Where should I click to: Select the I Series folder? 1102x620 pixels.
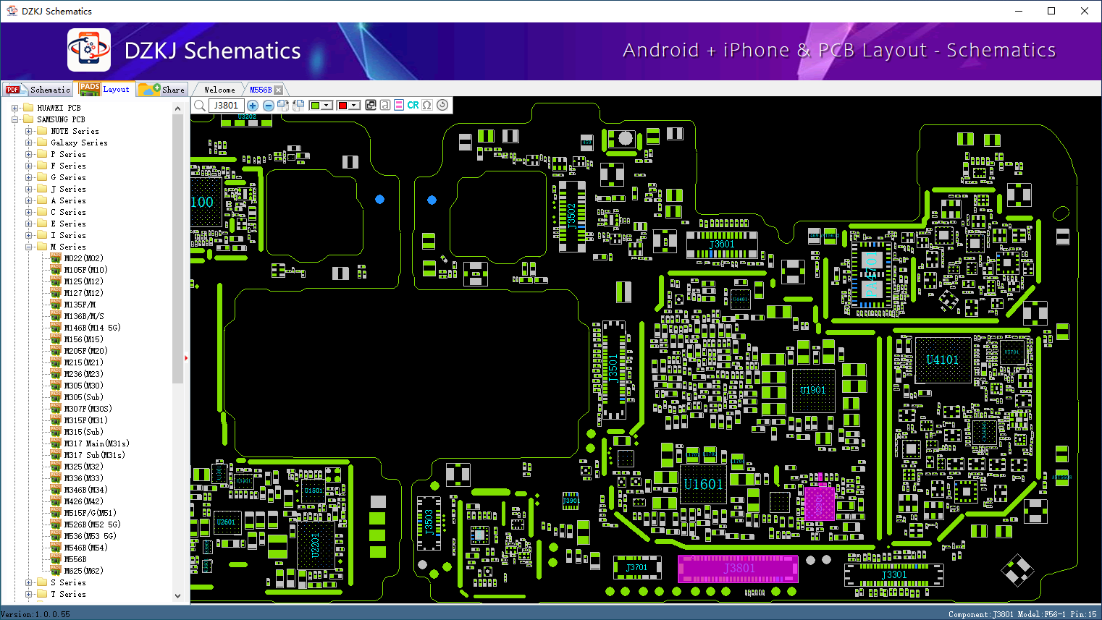coord(68,235)
